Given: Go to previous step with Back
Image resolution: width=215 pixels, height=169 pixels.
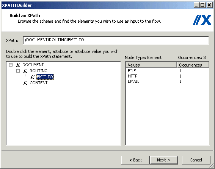Looking at the screenshot, I should tap(135, 160).
